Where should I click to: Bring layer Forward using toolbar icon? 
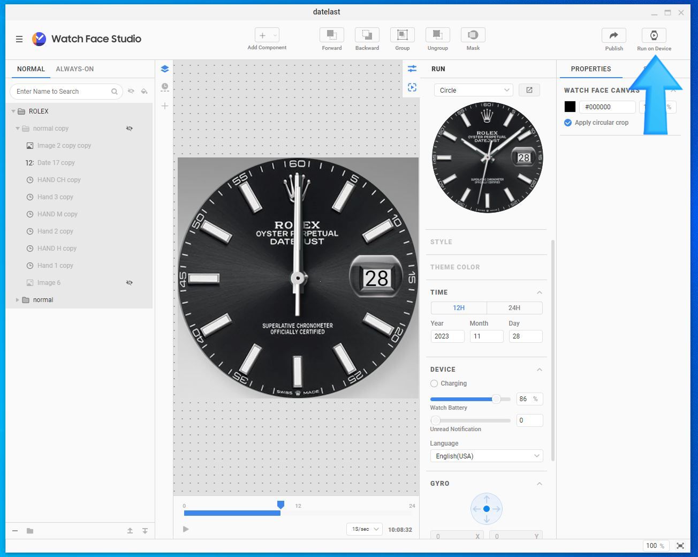click(332, 35)
